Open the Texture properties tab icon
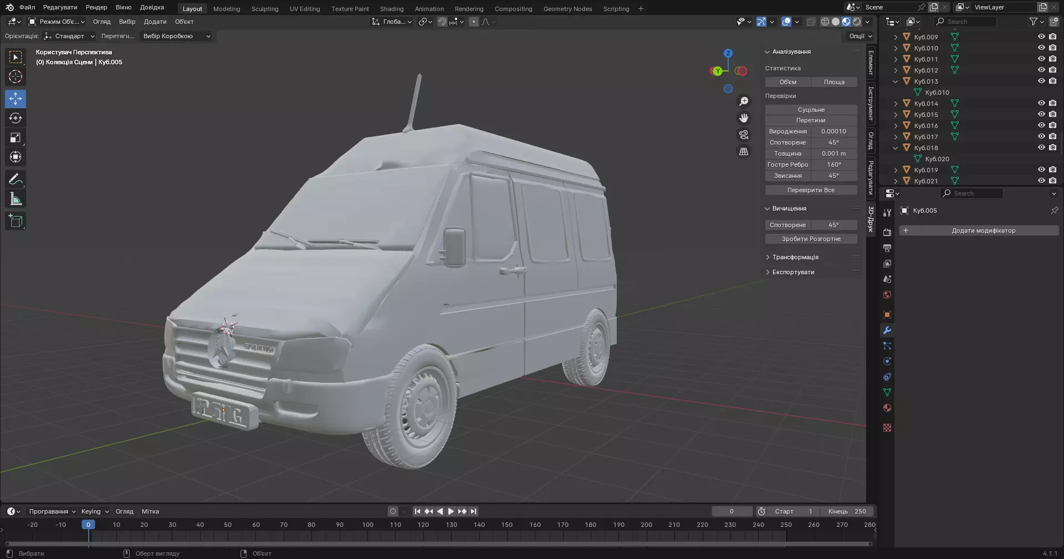Image resolution: width=1064 pixels, height=559 pixels. click(887, 428)
